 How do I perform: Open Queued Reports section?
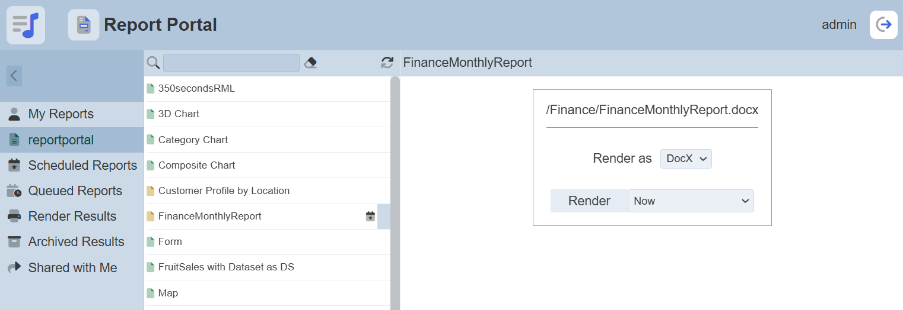(75, 191)
